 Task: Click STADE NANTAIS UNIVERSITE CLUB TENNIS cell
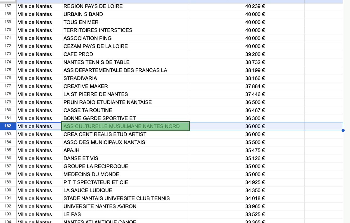point(125,198)
